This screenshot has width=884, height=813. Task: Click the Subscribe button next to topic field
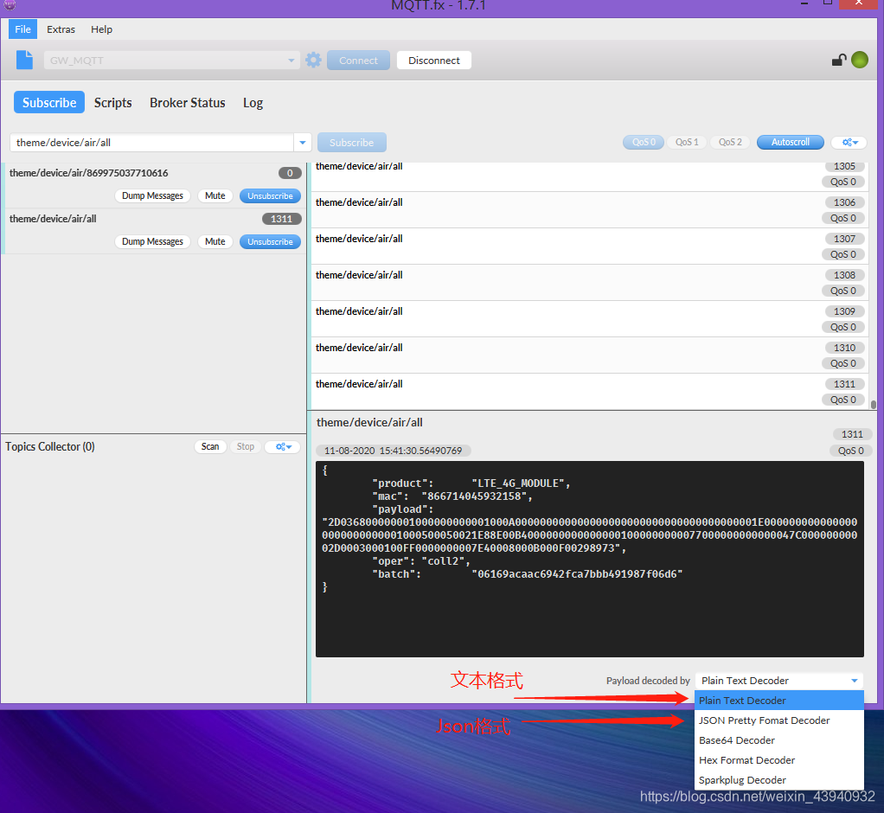(352, 143)
